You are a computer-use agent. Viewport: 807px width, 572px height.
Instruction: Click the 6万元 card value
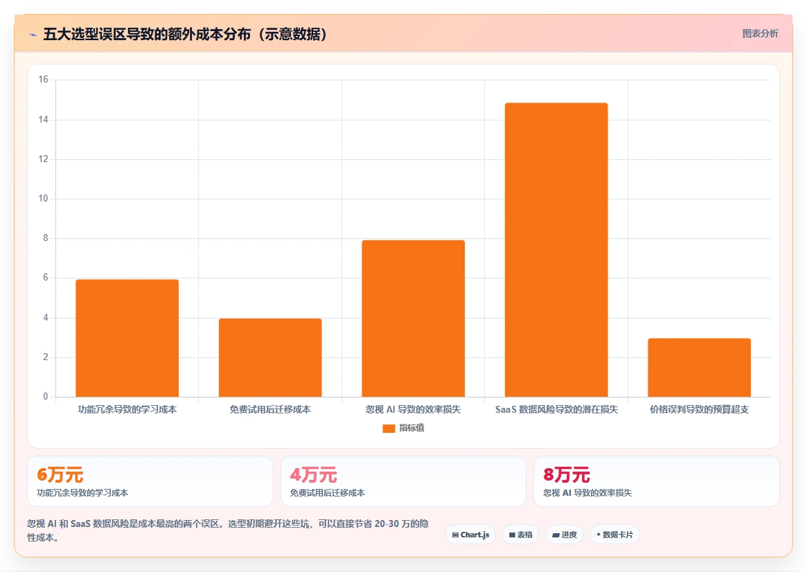pyautogui.click(x=60, y=474)
